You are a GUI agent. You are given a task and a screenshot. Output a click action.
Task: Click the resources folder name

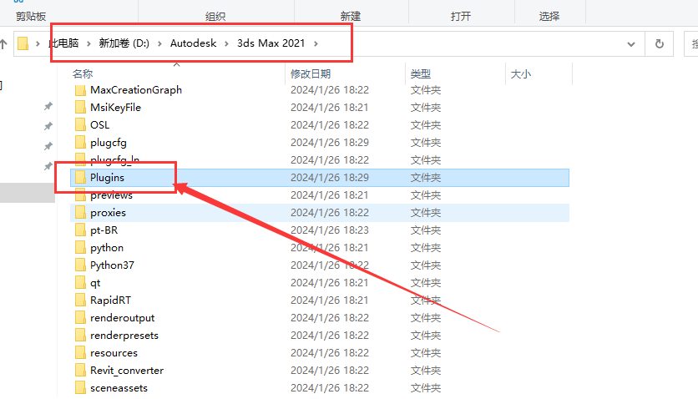pos(114,353)
